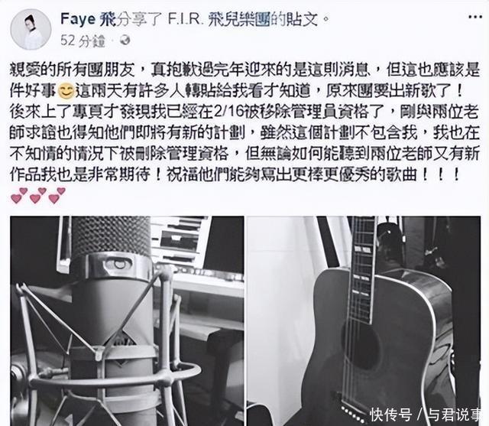The image size is (489, 426).
Task: Click the middle pink double-heart emoji
Action: pos(37,195)
